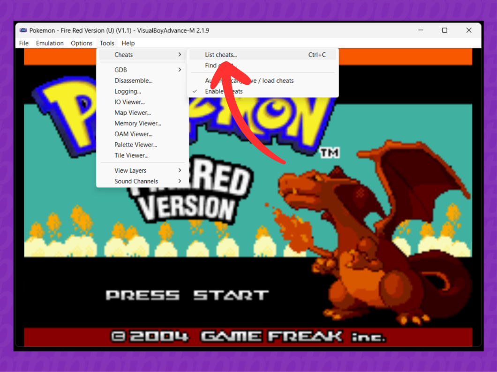Open the Map Viewer... item
497x372 pixels.
(x=143, y=113)
